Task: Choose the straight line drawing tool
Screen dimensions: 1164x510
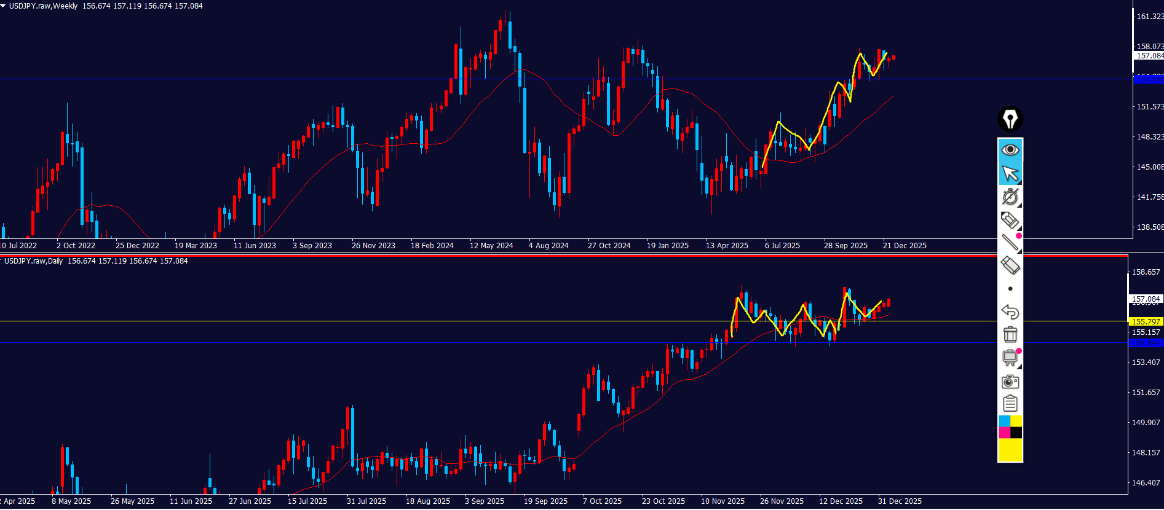Action: tap(1010, 243)
